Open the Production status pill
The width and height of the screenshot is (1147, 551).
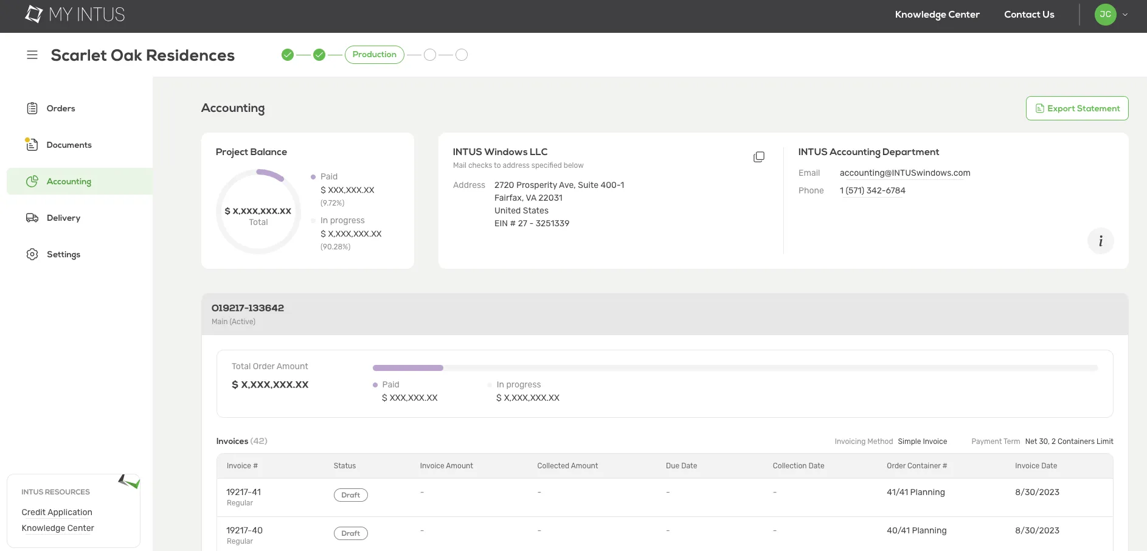[x=374, y=54]
